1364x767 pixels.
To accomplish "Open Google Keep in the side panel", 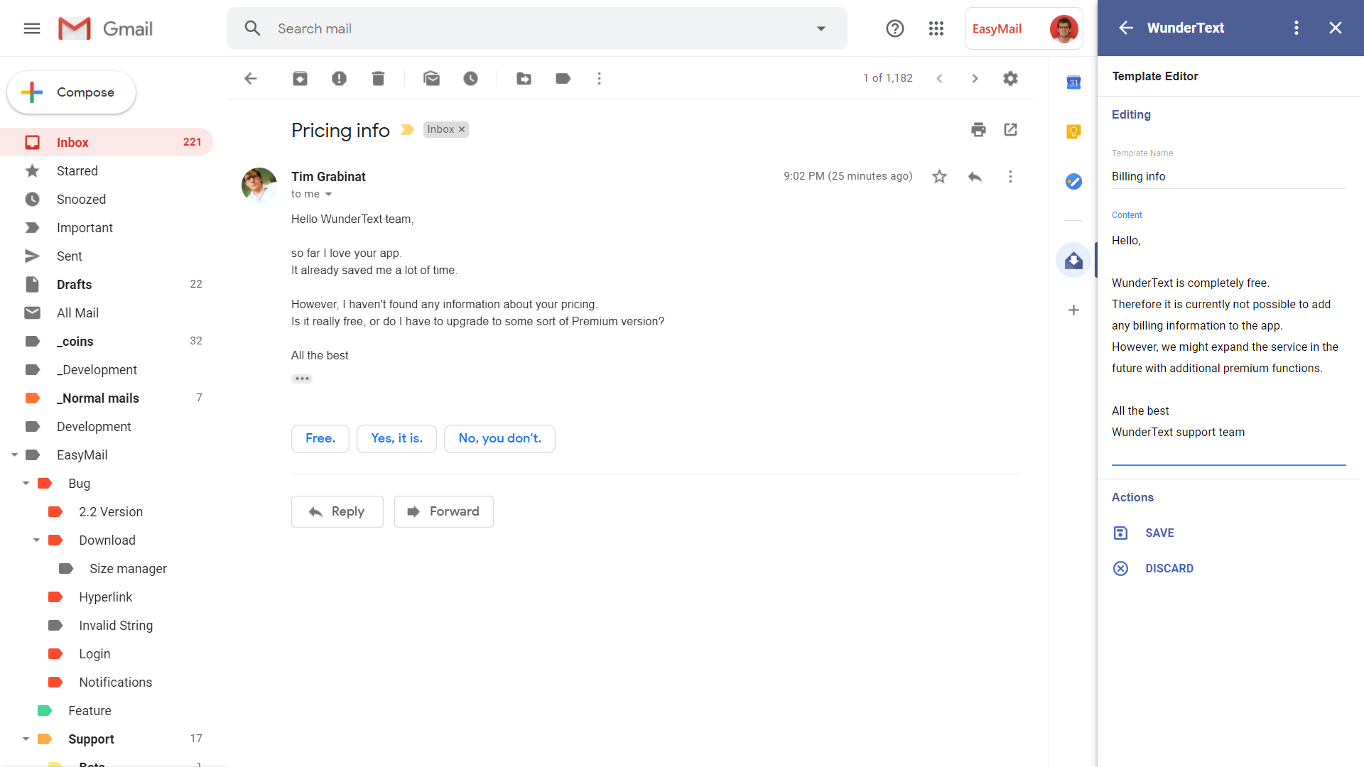I will click(1073, 131).
